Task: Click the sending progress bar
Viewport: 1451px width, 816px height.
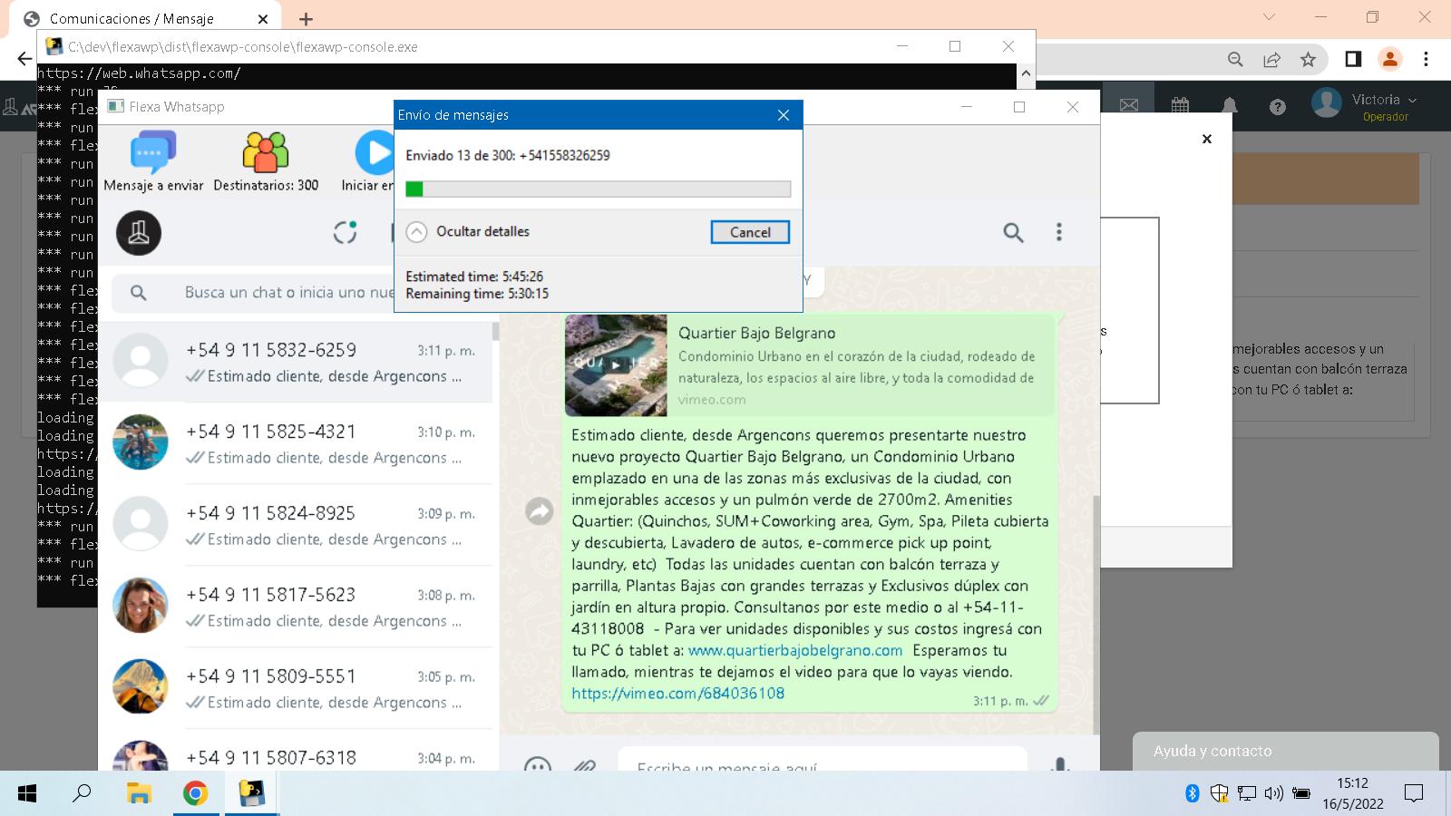Action: (x=598, y=189)
